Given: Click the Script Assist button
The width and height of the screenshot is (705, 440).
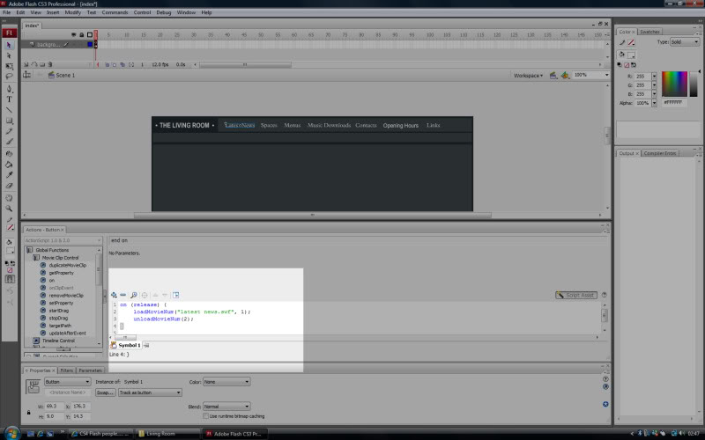Looking at the screenshot, I should 578,295.
